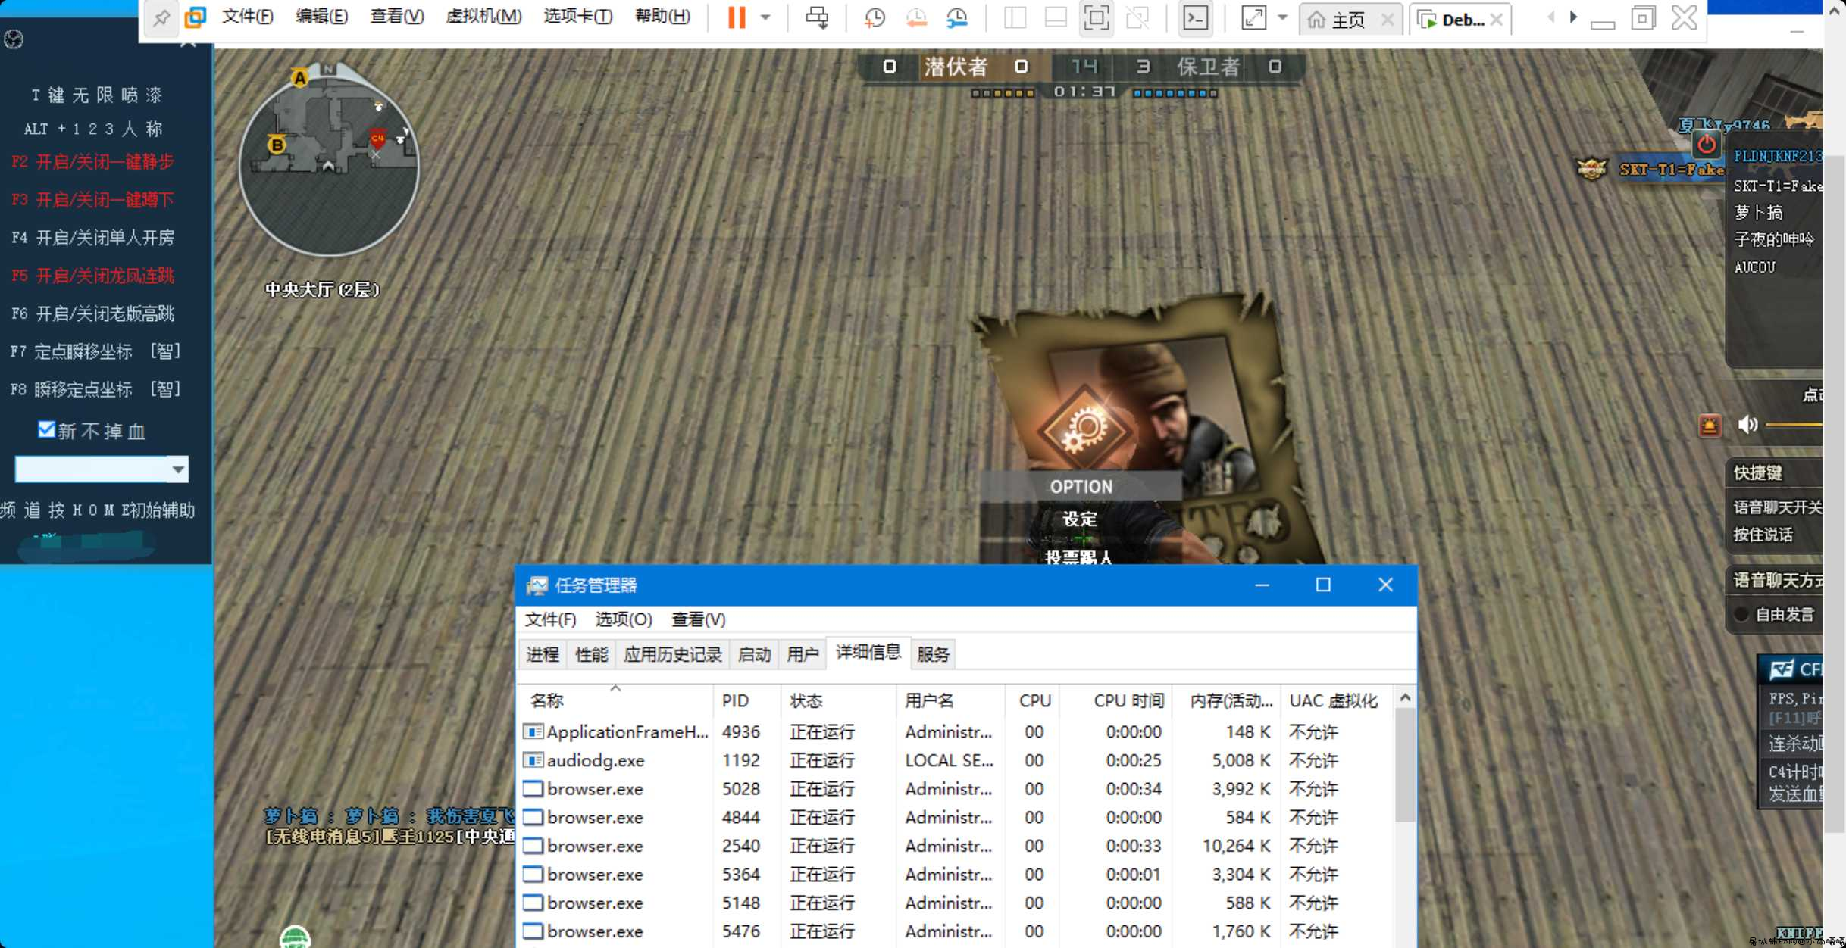Screen dimensions: 1846x948
Task: Take a snapshot with the clock-plus icon
Action: 875,17
